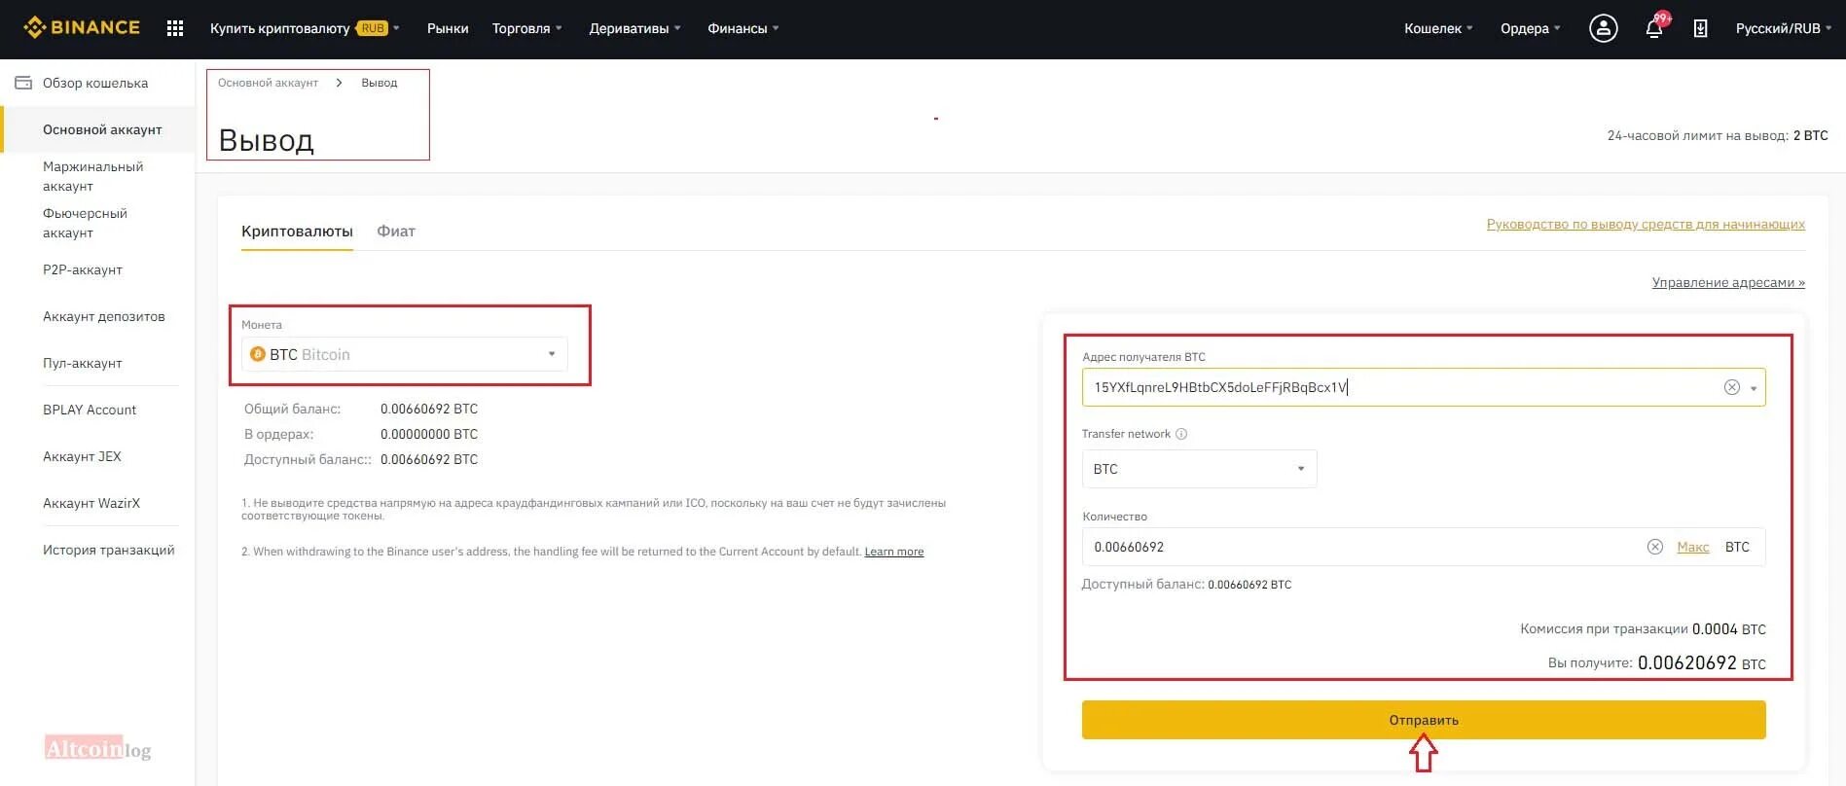
Task: Open Аккаунт JEX in sidebar
Action: (82, 456)
